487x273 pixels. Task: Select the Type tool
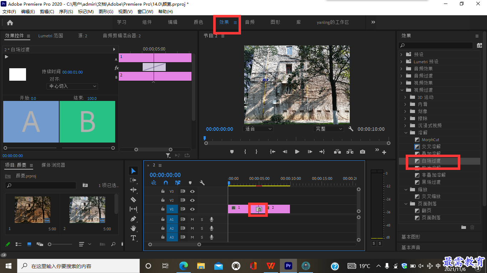(133, 237)
